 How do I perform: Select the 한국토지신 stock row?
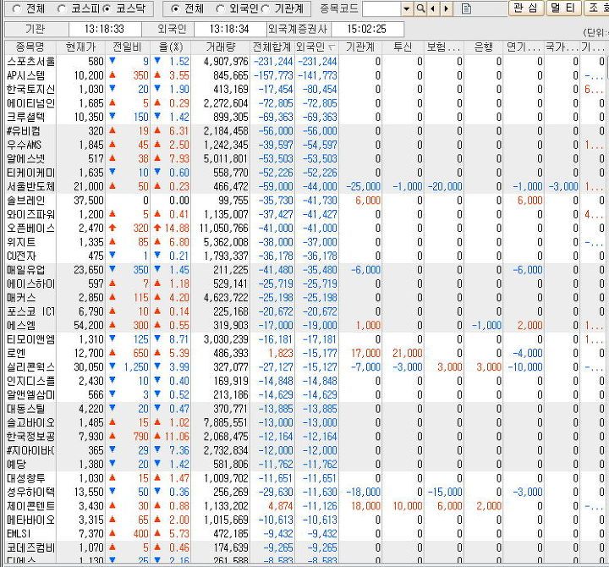[x=304, y=90]
